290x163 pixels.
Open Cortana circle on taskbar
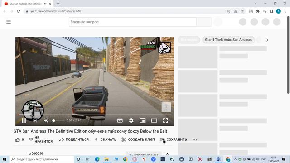tap(78, 159)
